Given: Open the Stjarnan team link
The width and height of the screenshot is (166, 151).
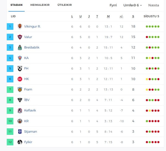Looking at the screenshot, I should pyautogui.click(x=30, y=131).
